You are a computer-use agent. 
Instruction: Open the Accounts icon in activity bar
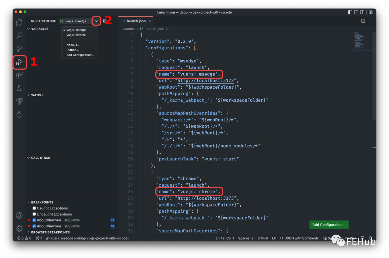(19, 215)
